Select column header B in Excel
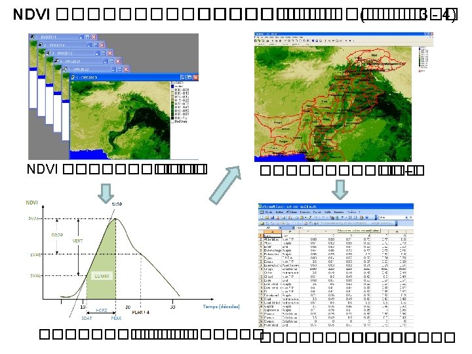The image size is (472, 354). click(290, 232)
